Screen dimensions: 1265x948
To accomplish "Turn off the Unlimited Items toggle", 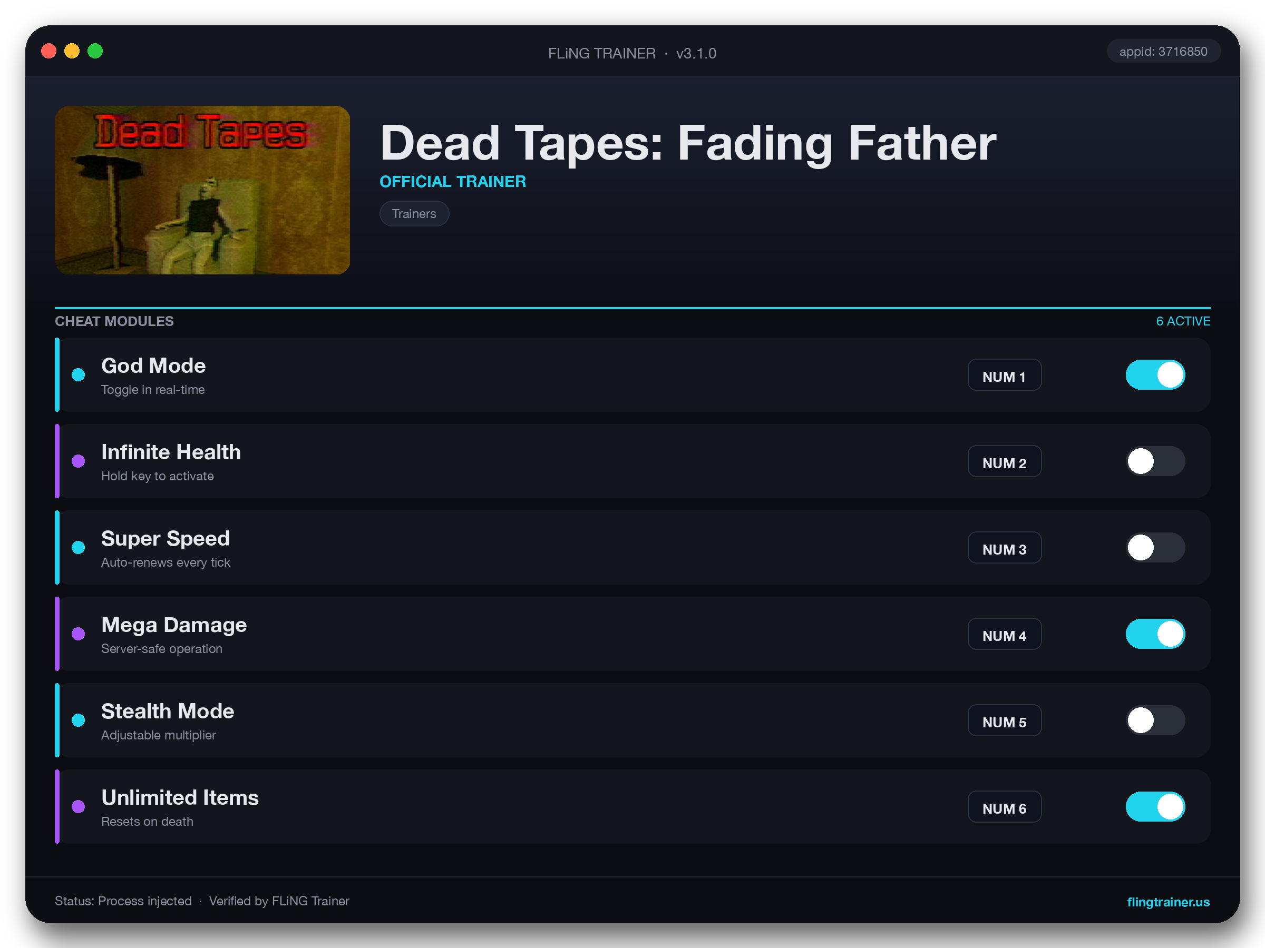I will coord(1155,806).
